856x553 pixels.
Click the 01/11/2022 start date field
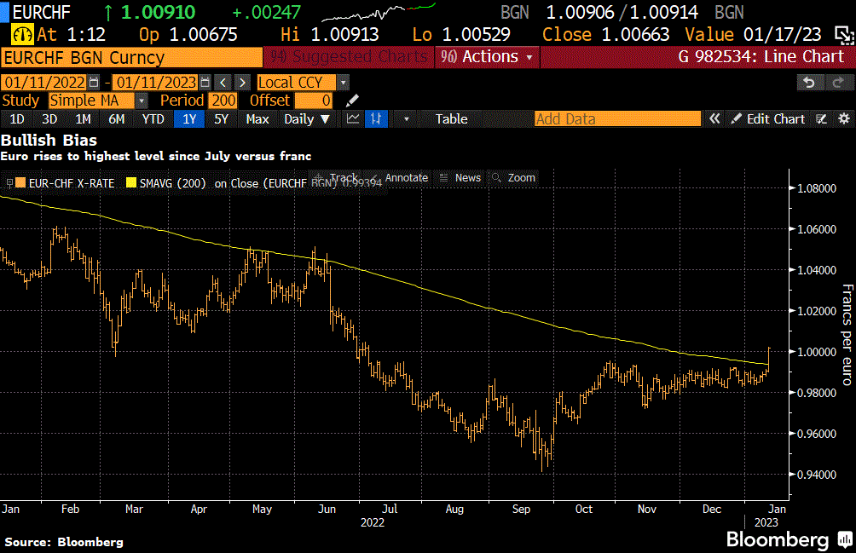[45, 83]
